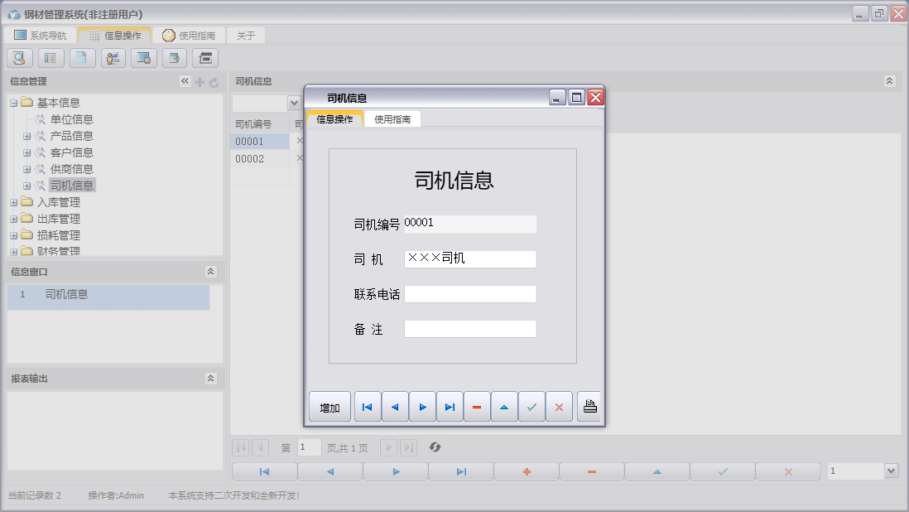This screenshot has width=909, height=512.
Task: Click the green checkmark confirm button in the dialog
Action: point(531,407)
